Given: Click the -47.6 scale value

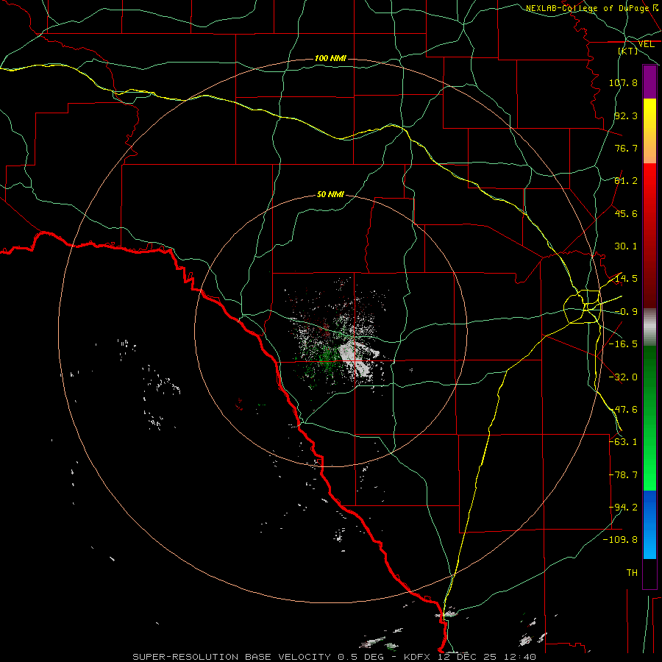Looking at the screenshot, I should point(623,410).
